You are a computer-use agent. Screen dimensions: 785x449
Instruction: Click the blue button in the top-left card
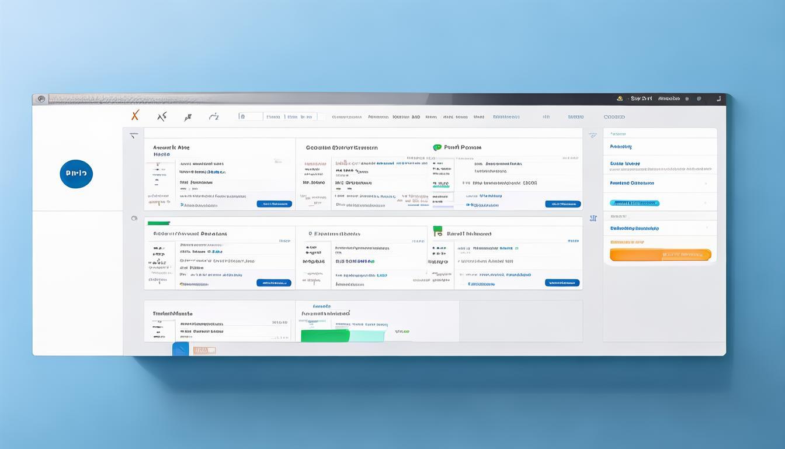[x=274, y=204]
